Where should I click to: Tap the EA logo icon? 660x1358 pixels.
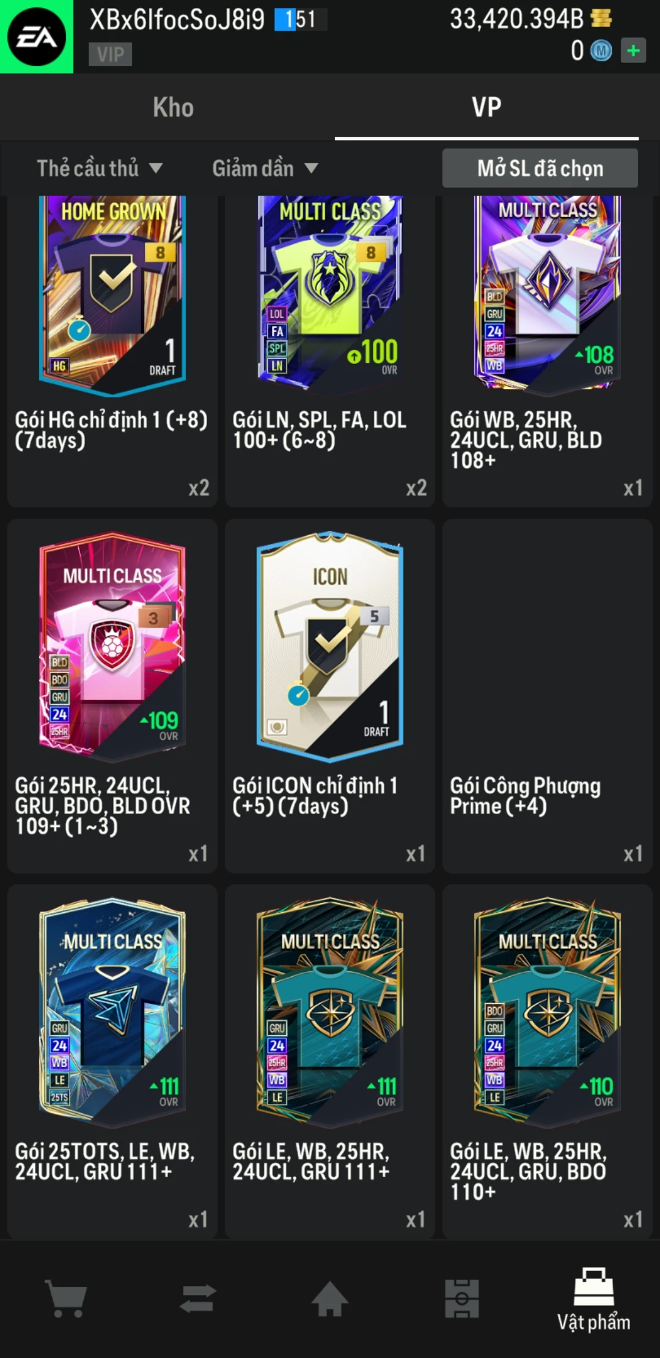37,37
